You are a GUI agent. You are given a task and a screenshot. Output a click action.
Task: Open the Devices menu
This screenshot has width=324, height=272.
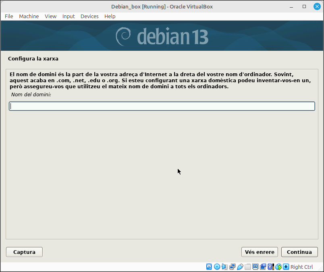(89, 17)
